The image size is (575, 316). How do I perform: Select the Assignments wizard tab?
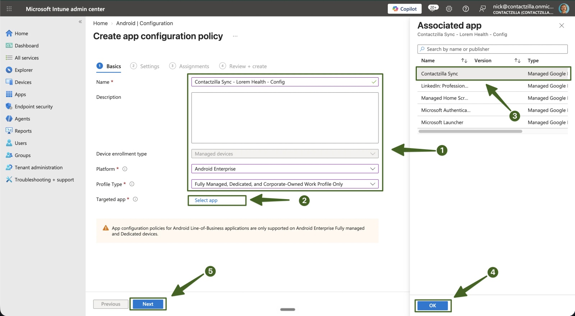(x=189, y=66)
